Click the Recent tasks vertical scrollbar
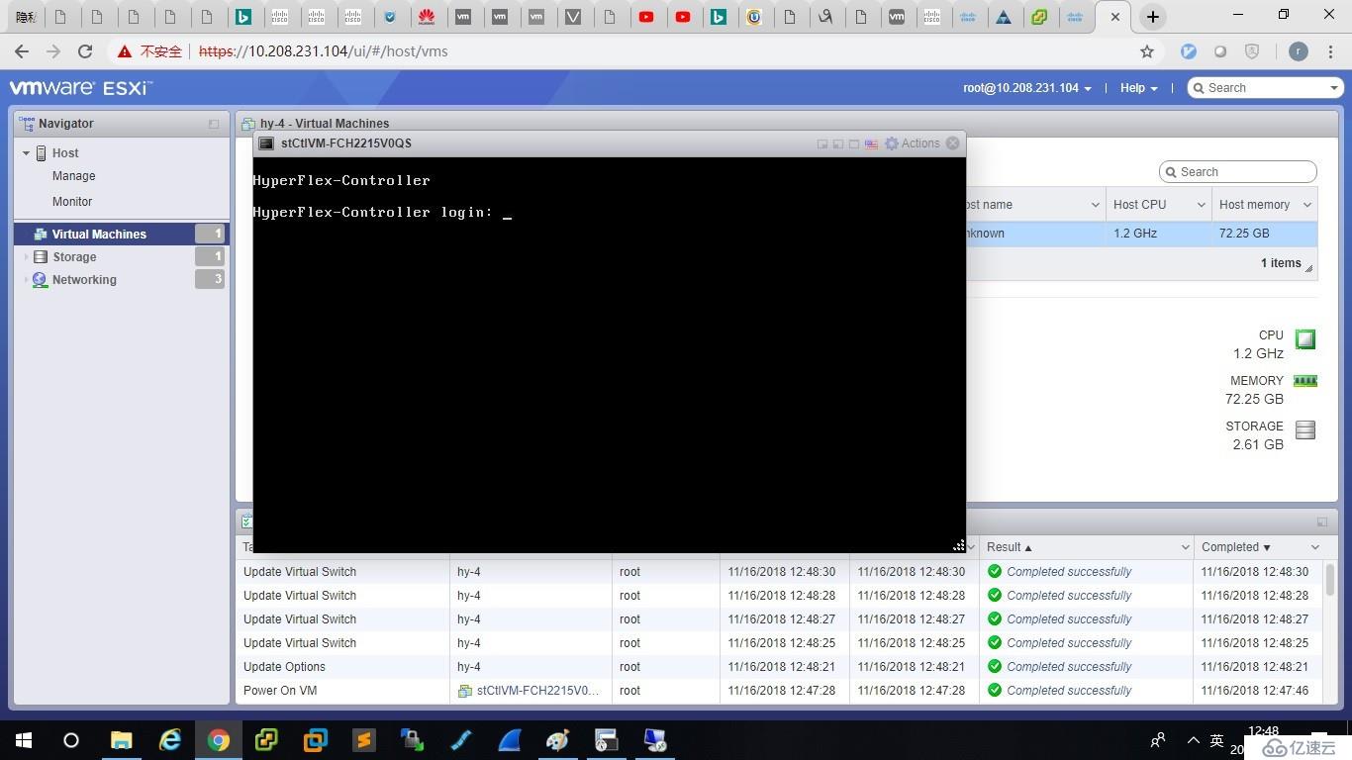Screen dimensions: 1352x760 [x=1330, y=579]
